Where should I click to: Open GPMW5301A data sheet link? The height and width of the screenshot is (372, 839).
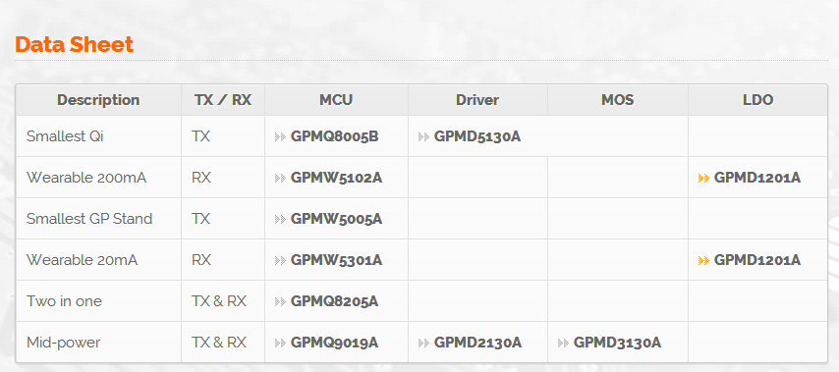tap(336, 260)
